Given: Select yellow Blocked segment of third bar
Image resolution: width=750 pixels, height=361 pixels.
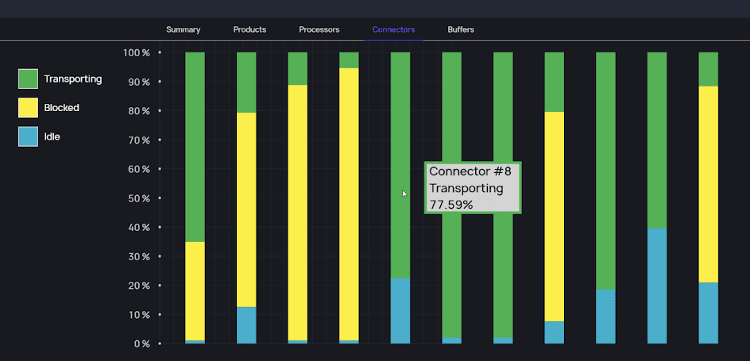Looking at the screenshot, I should pos(297,213).
